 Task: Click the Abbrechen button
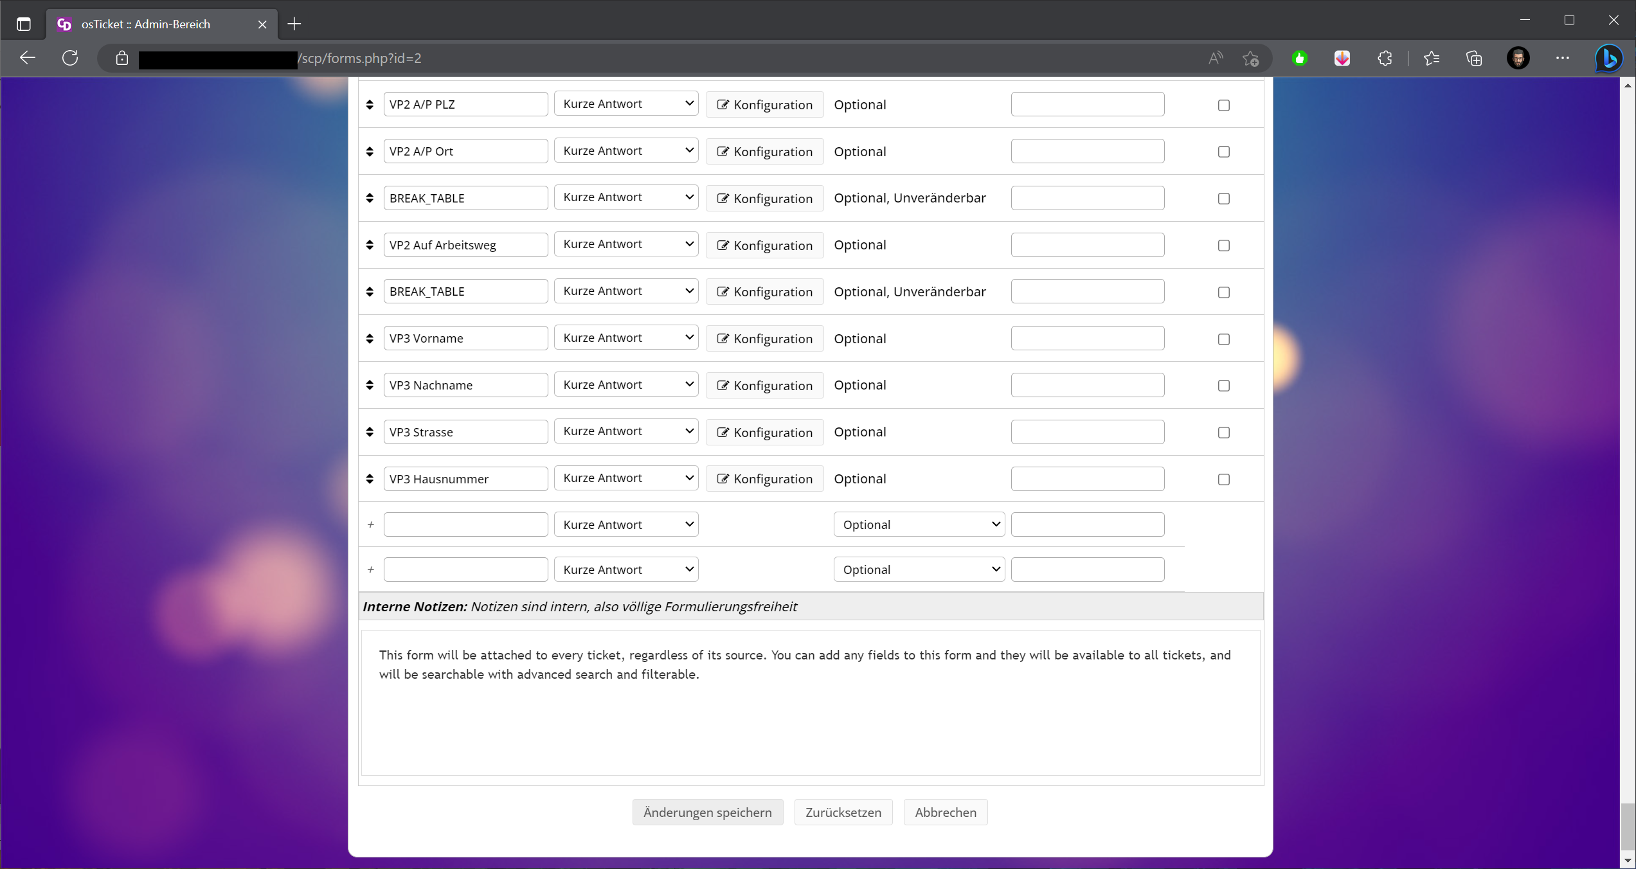(946, 812)
